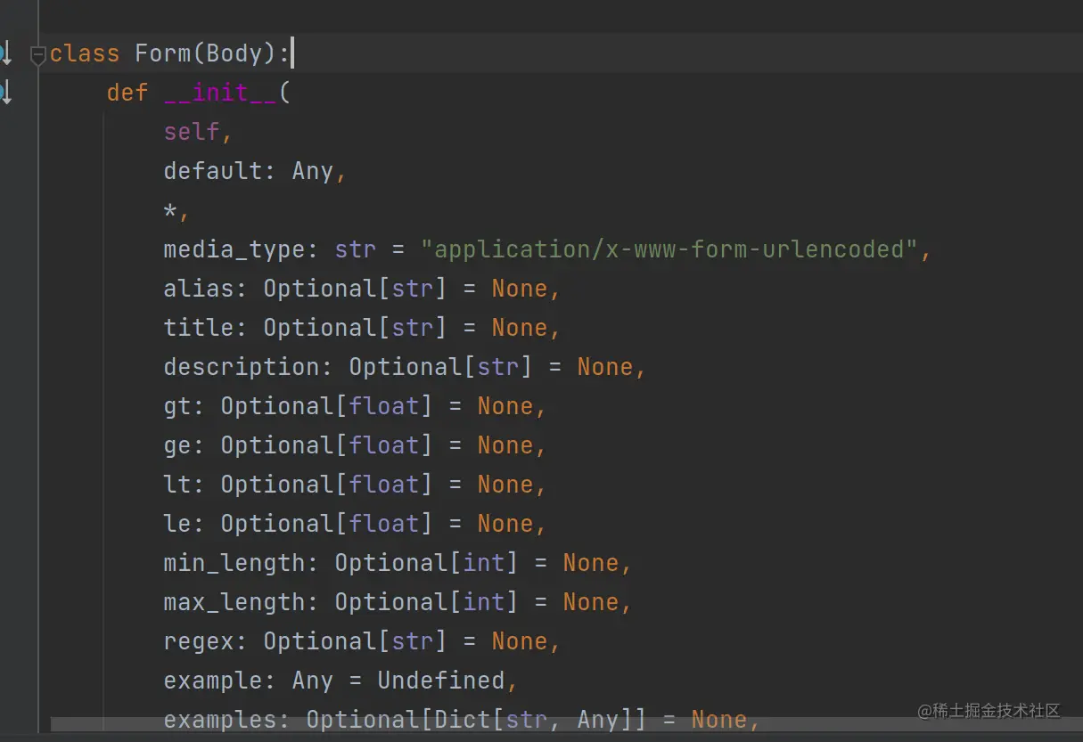Click 'Optional' on the alias line
1083x742 pixels.
click(x=320, y=289)
